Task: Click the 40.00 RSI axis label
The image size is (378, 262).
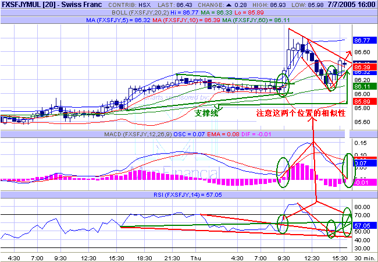Action: click(x=362, y=240)
